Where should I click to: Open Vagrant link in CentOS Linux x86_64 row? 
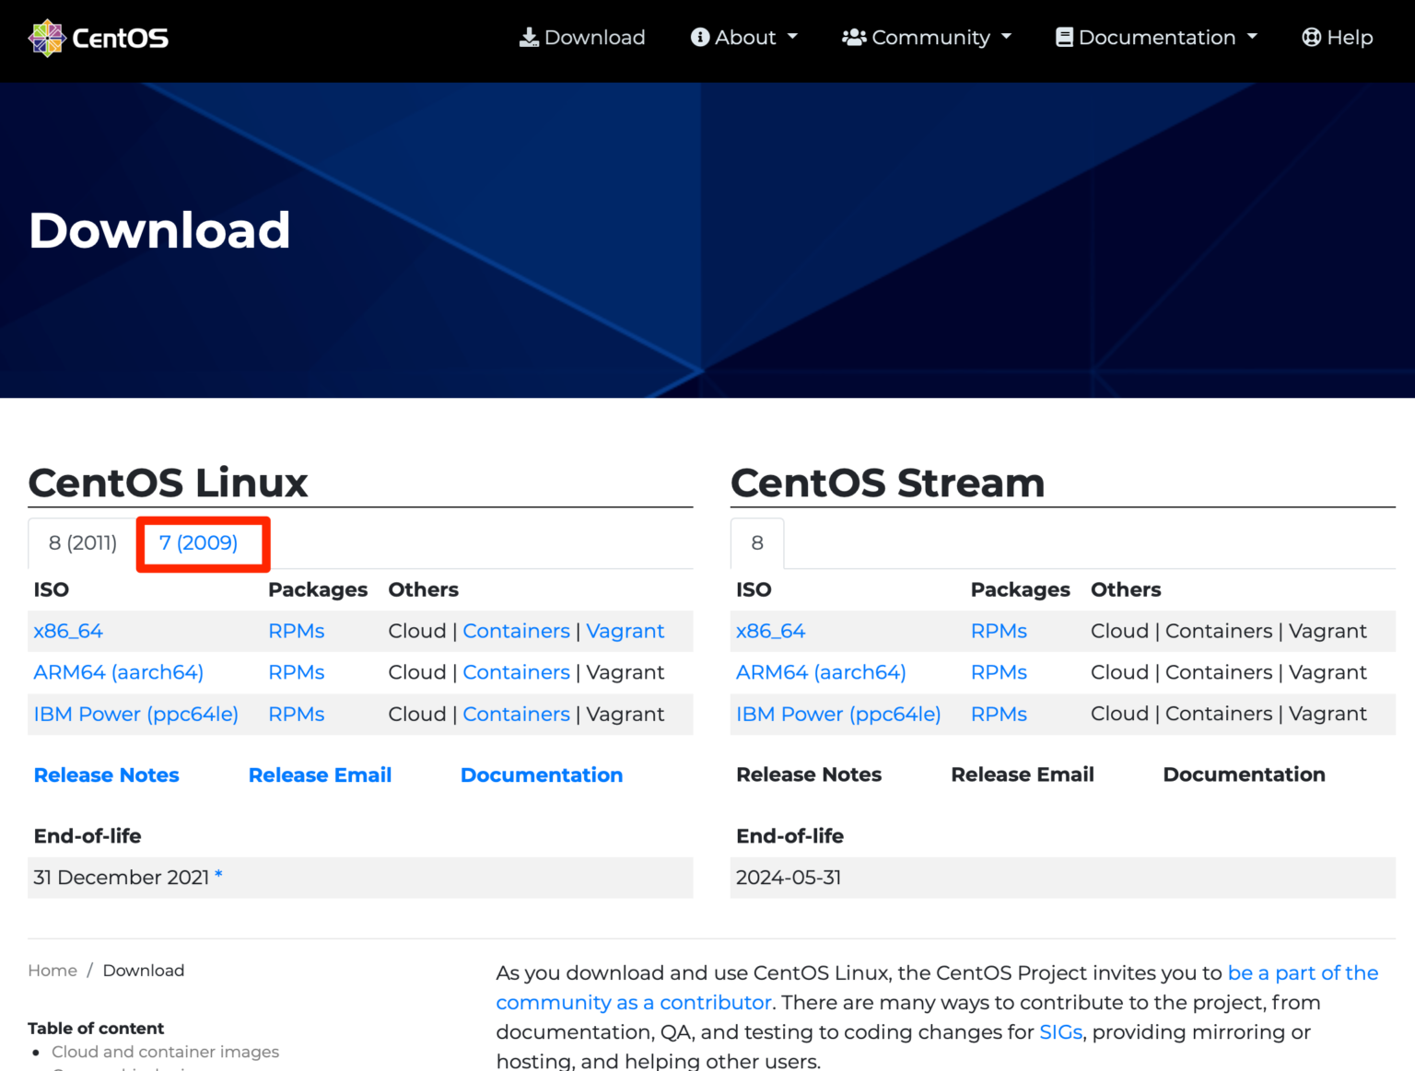point(626,632)
